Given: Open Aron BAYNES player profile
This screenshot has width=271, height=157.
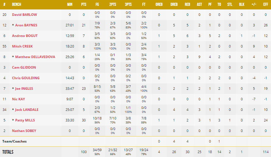Looking at the screenshot, I should point(26,25).
